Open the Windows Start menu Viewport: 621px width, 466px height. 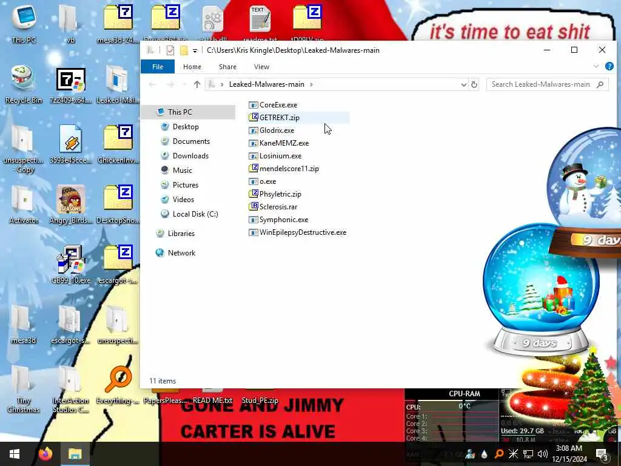coord(15,454)
